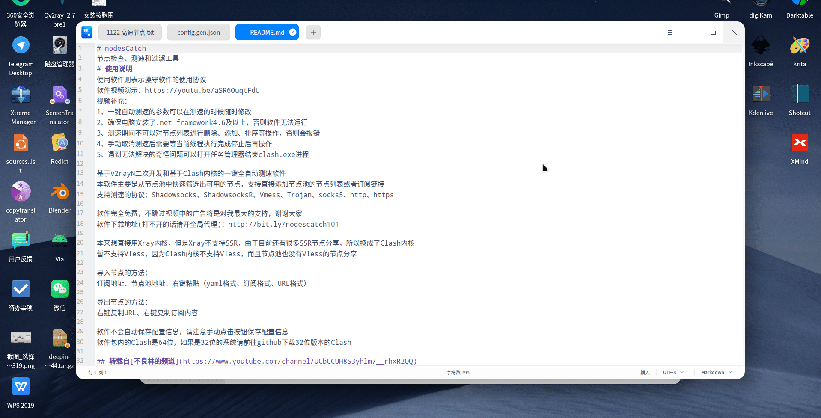821x418 pixels.
Task: Open the Markdown language mode dropdown
Action: click(716, 372)
